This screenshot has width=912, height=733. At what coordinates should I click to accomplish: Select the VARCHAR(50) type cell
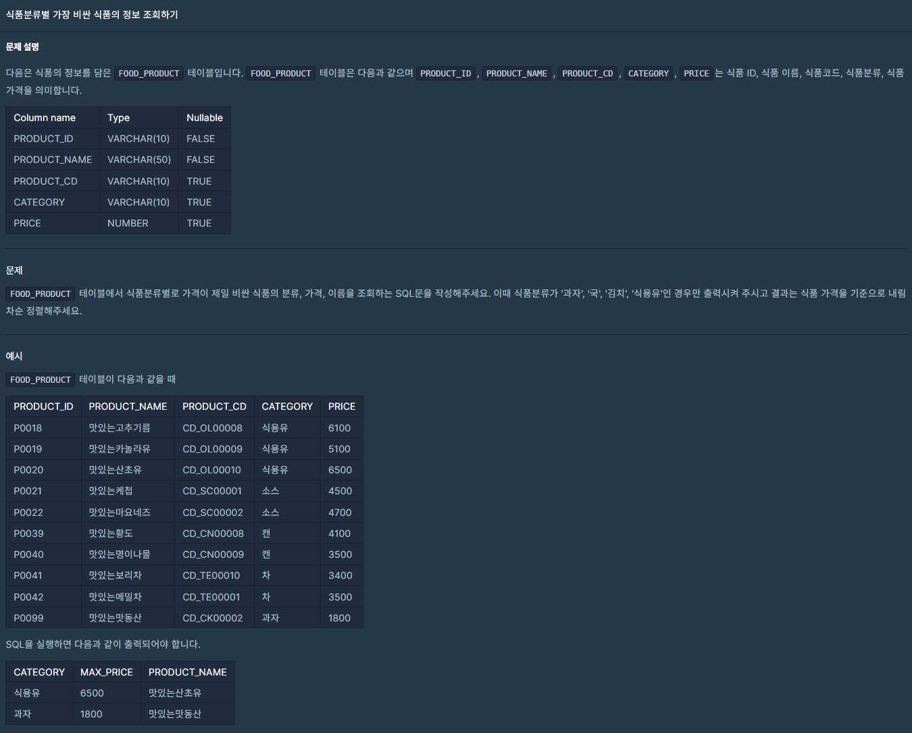[x=138, y=160]
